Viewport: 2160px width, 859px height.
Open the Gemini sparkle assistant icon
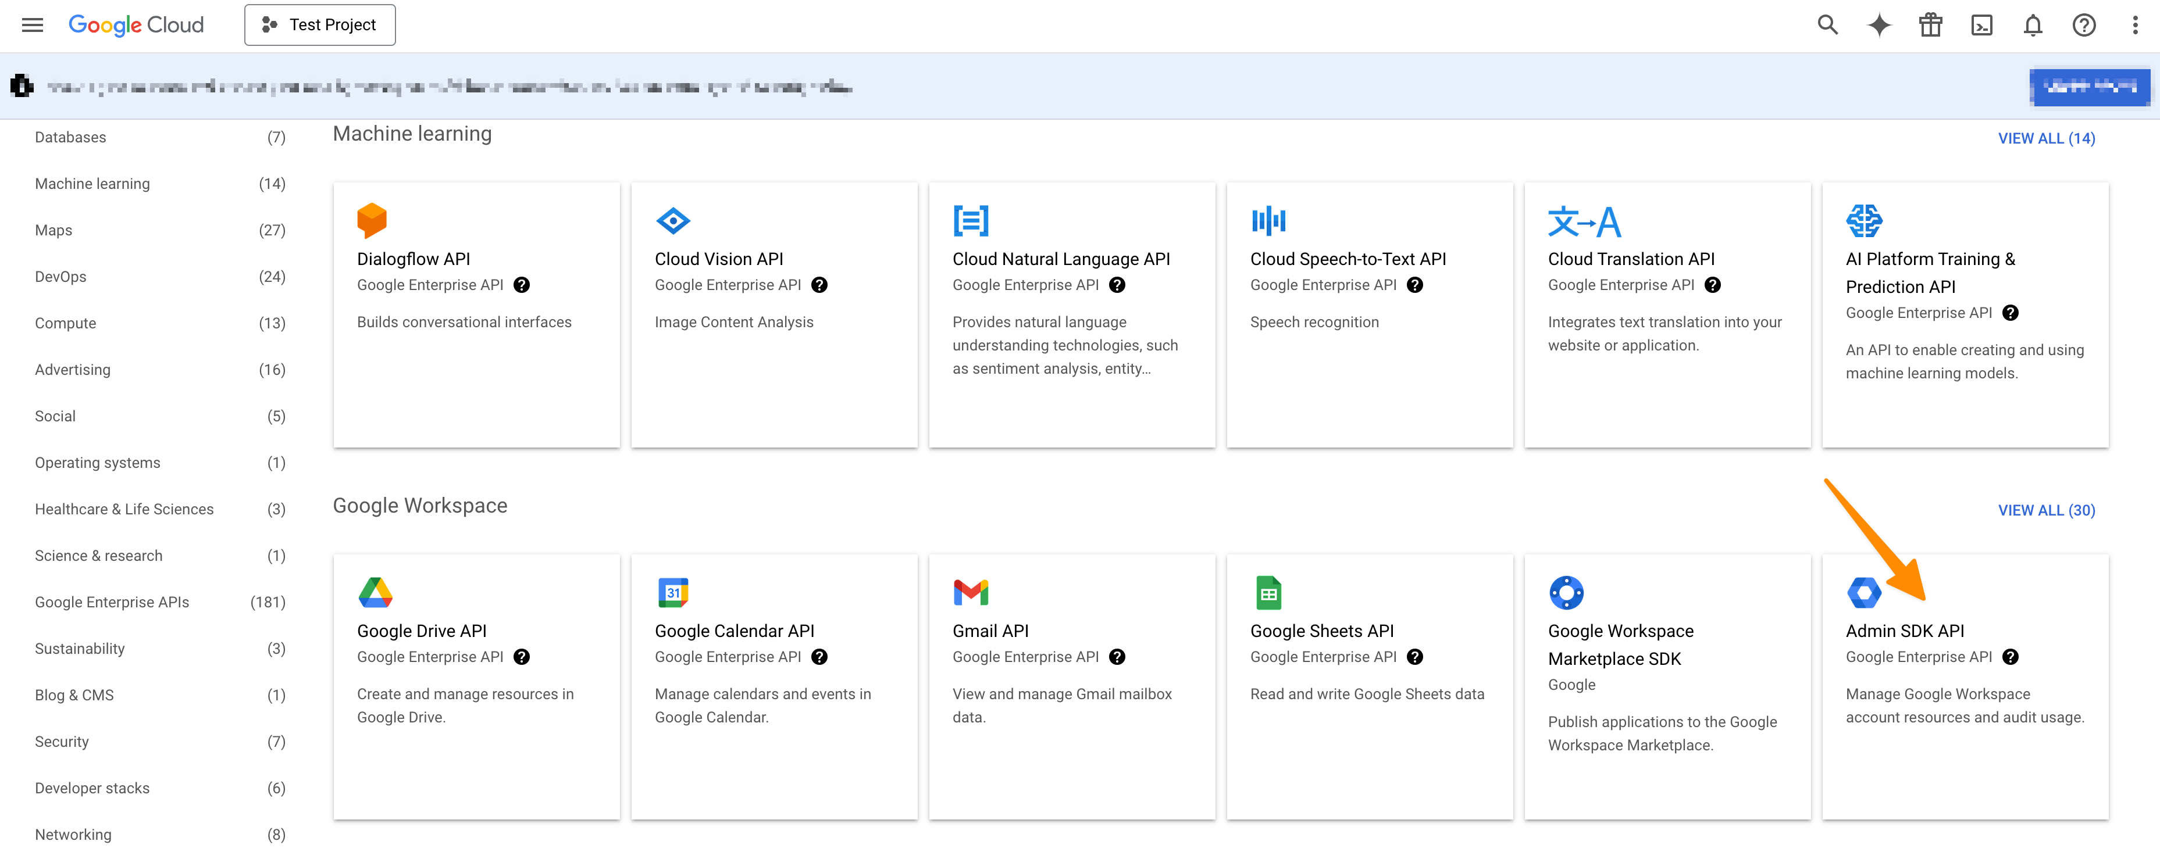pos(1879,25)
